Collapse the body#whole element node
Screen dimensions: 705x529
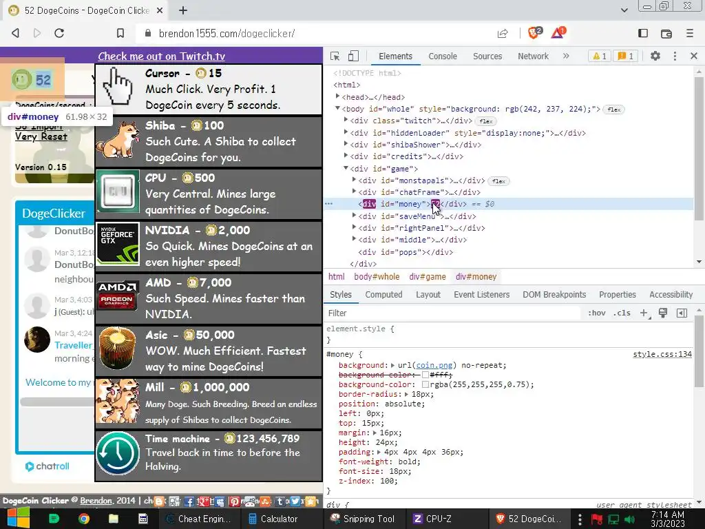click(337, 108)
